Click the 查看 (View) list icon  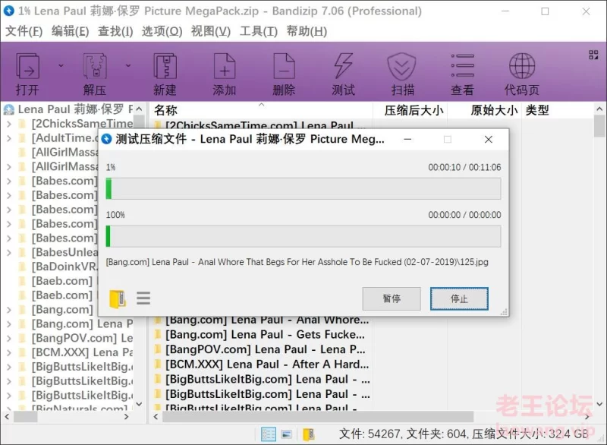coord(462,65)
